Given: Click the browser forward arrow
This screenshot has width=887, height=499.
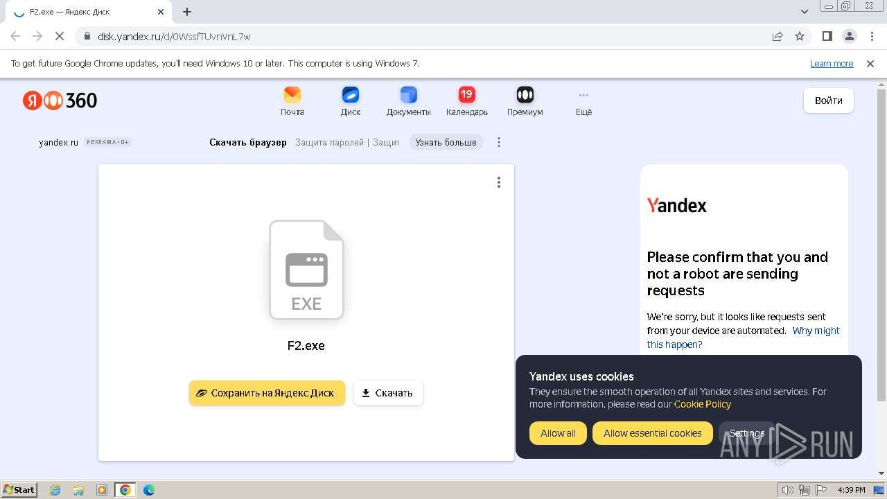Looking at the screenshot, I should click(x=37, y=36).
